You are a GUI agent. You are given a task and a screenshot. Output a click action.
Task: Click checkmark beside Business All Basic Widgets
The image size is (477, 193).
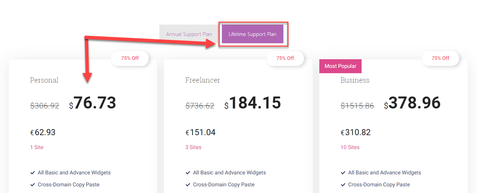[343, 173]
